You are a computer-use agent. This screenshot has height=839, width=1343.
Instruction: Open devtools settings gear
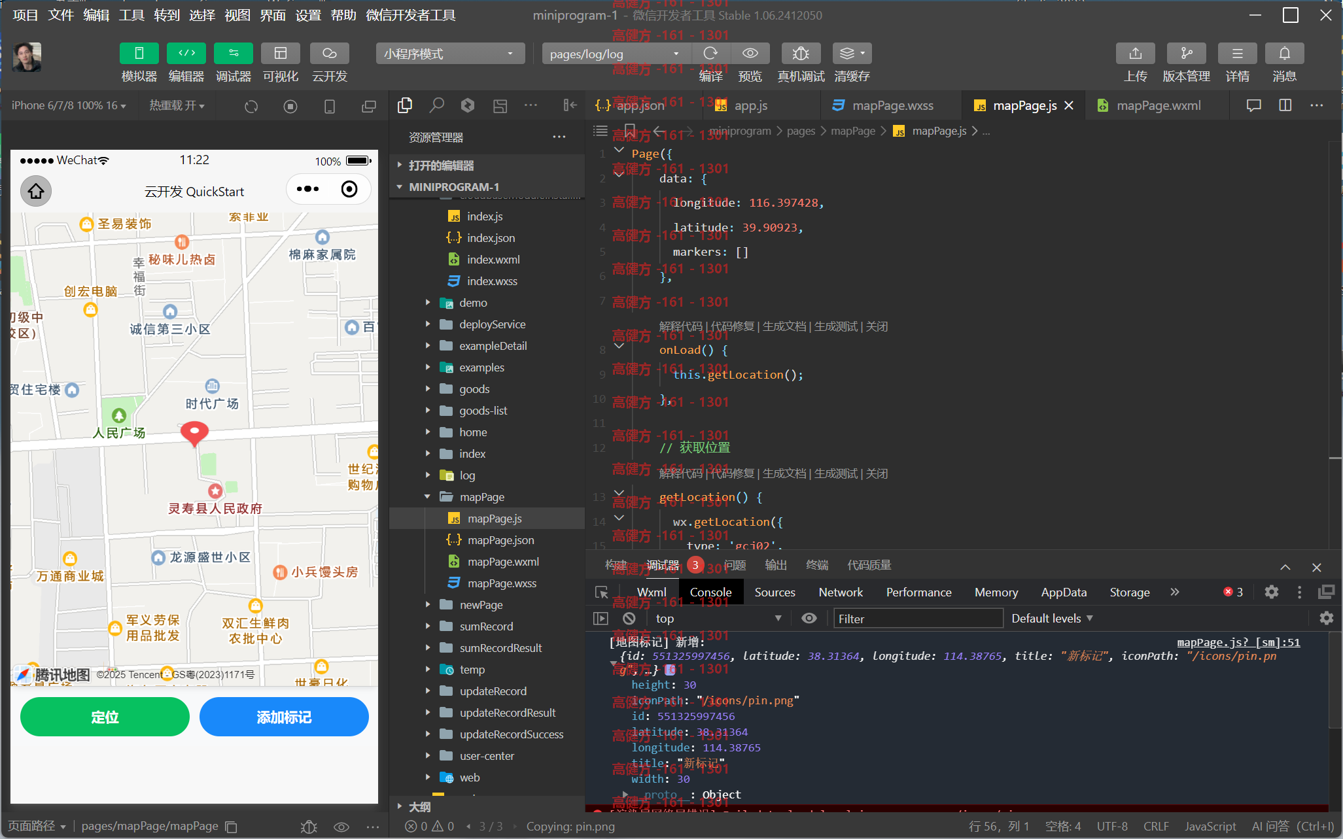tap(1271, 592)
